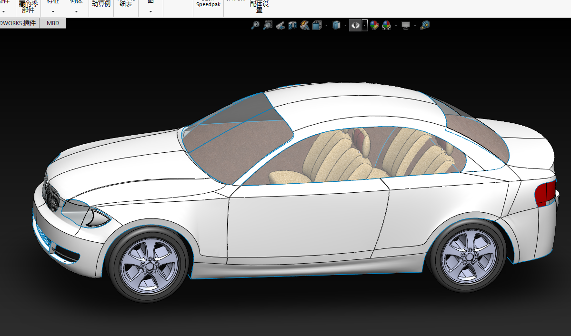Toggle Hide/Show Items eye icon

click(355, 25)
